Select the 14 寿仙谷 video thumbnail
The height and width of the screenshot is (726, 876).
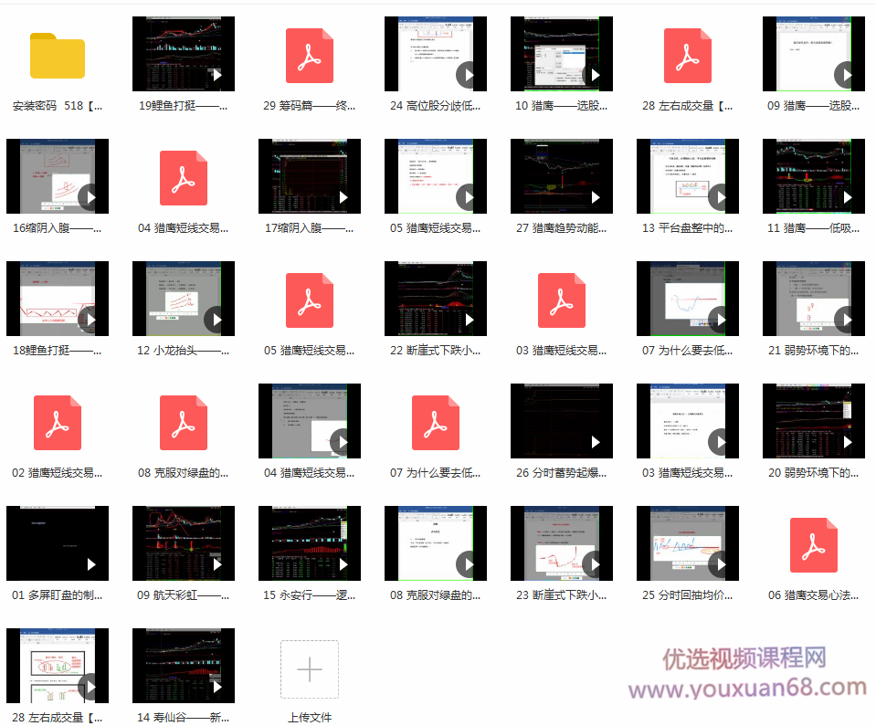(183, 666)
